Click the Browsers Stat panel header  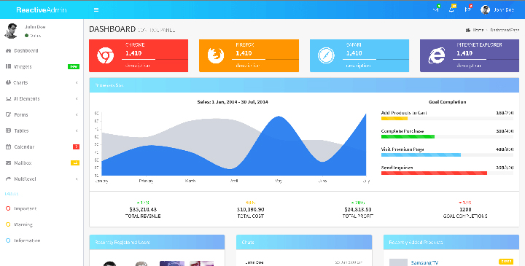[x=304, y=85]
